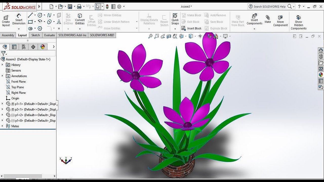Click Insert Components
The height and width of the screenshot is (182, 324).
[254, 19]
